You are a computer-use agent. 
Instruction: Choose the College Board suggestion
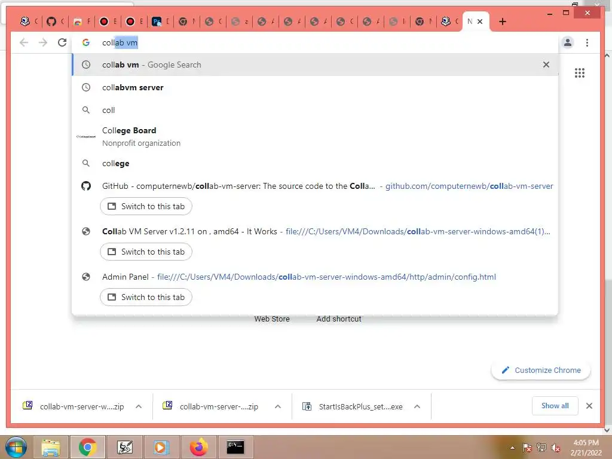click(315, 137)
